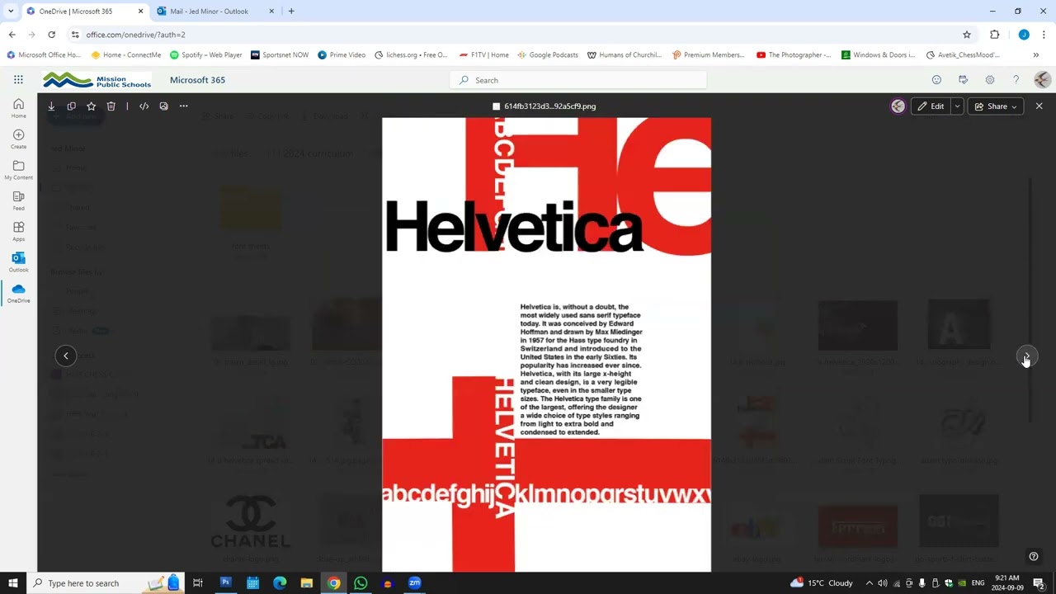The image size is (1056, 594).
Task: Download the previewed image file
Action: [x=51, y=106]
